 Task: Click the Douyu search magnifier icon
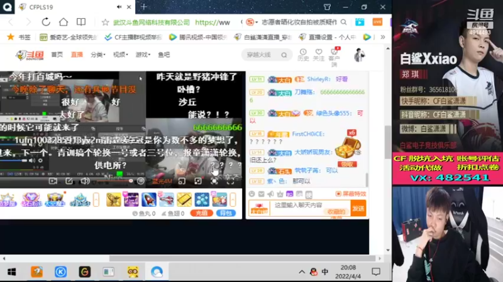(x=284, y=55)
